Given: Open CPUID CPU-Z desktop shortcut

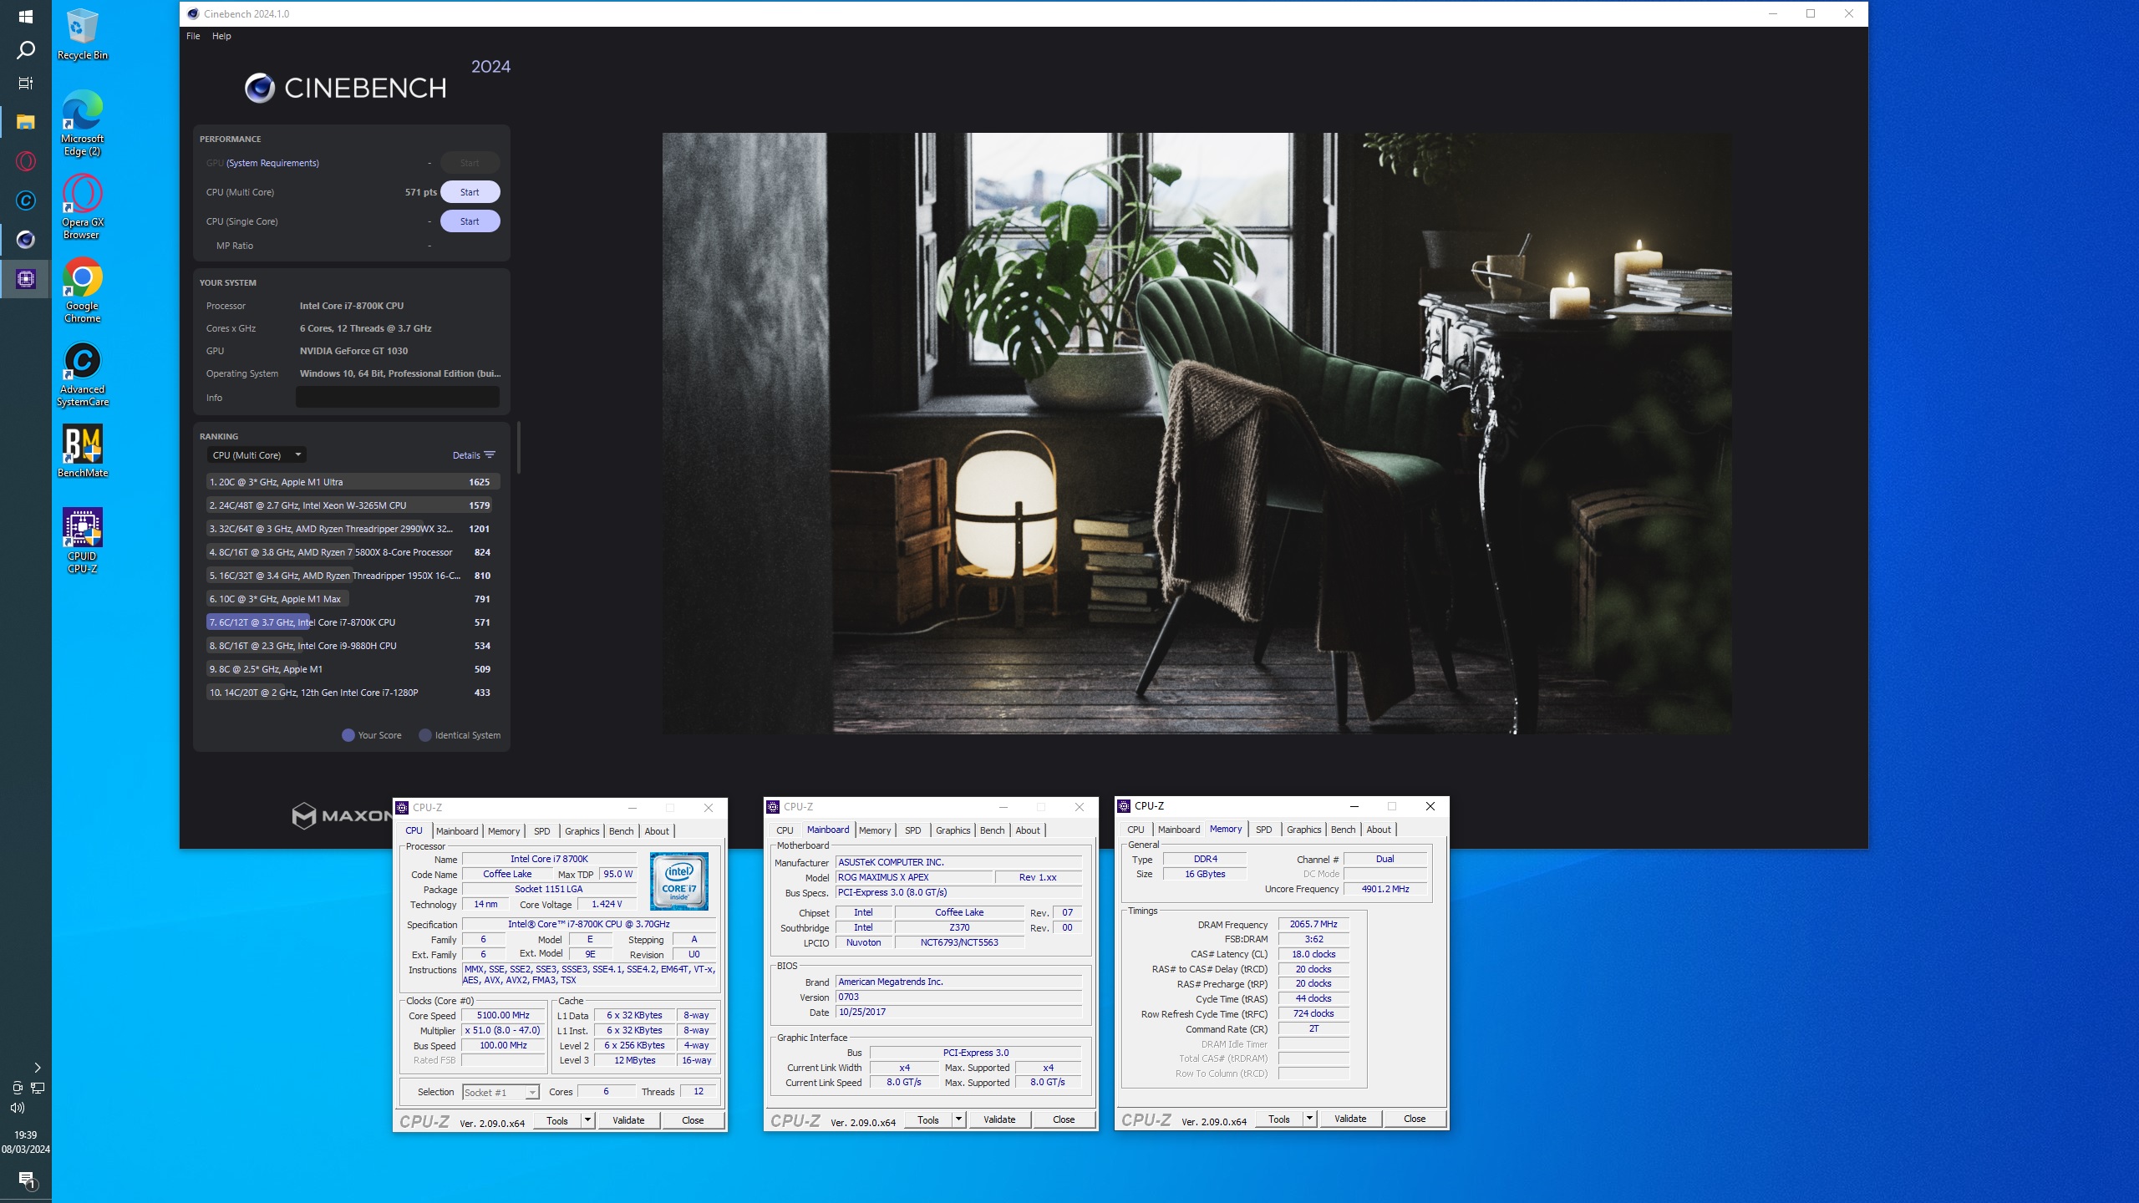Looking at the screenshot, I should coord(82,541).
